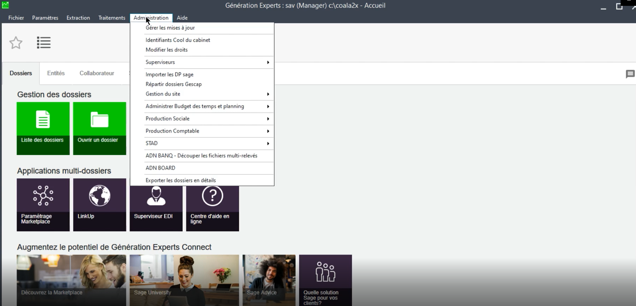
Task: Open the list view icon
Action: 44,43
